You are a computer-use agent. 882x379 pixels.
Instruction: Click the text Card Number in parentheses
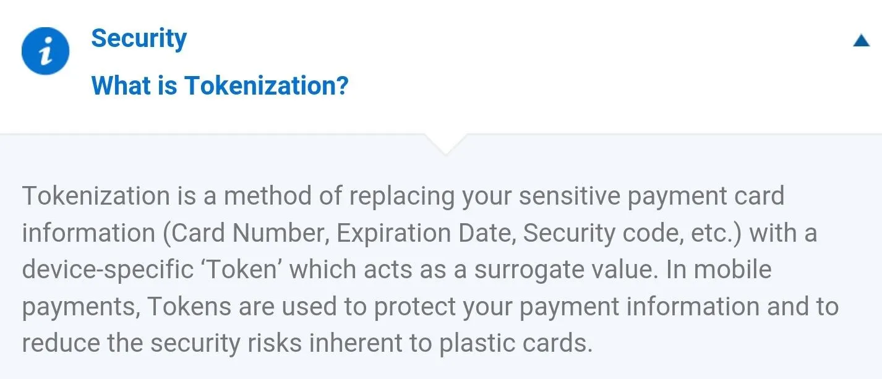[246, 233]
